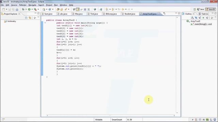218x122 pixels.
Task: Click the Save icon in toolbar
Action: click(x=10, y=9)
